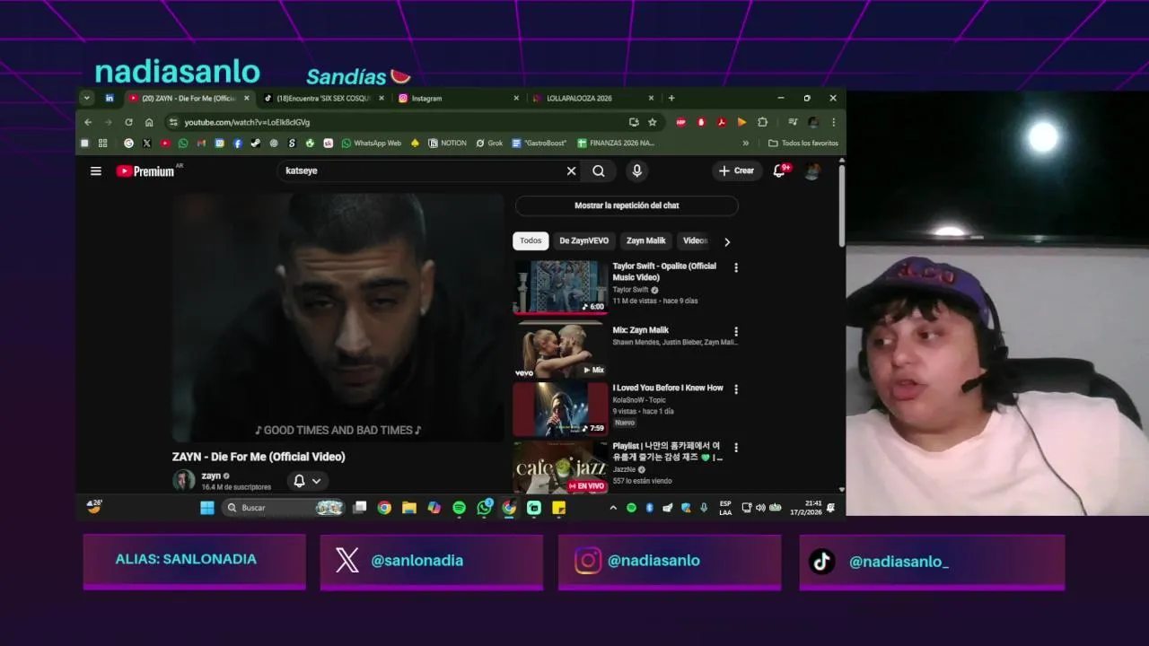Select the De ZaynVEVO filter chip
The width and height of the screenshot is (1149, 646).
tap(583, 240)
